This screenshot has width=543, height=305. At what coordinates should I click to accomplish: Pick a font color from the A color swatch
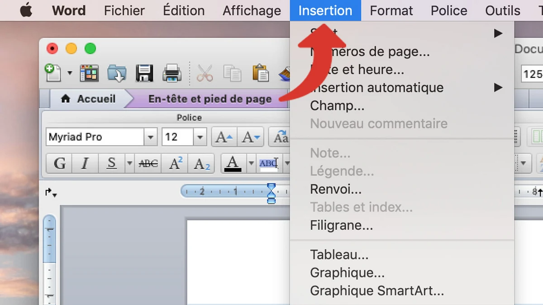(232, 164)
